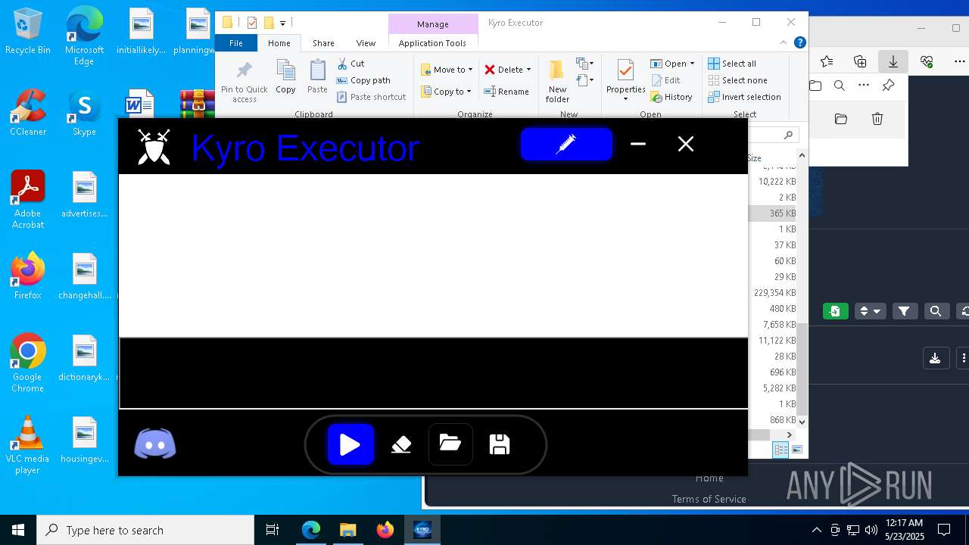Click the trash icon in Edge downloads panel
The height and width of the screenshot is (545, 969).
[877, 119]
